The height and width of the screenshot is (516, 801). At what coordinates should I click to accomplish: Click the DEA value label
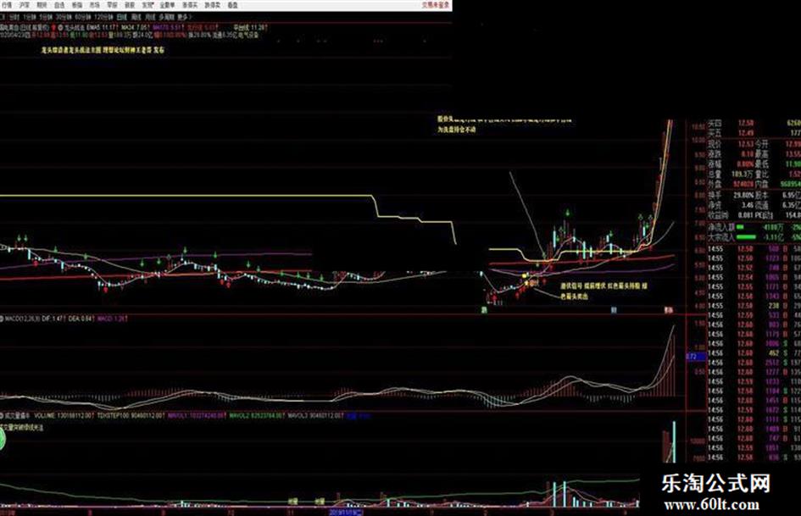coord(81,319)
